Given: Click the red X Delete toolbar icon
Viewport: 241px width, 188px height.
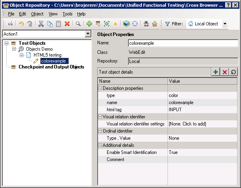Looking at the screenshot, I should point(67,24).
